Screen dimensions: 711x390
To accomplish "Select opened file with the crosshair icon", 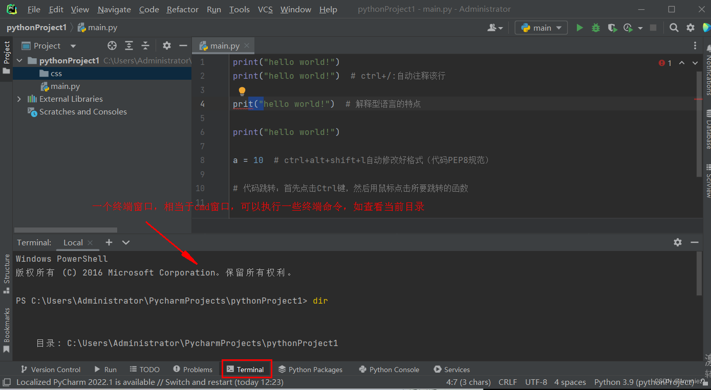I will (112, 45).
